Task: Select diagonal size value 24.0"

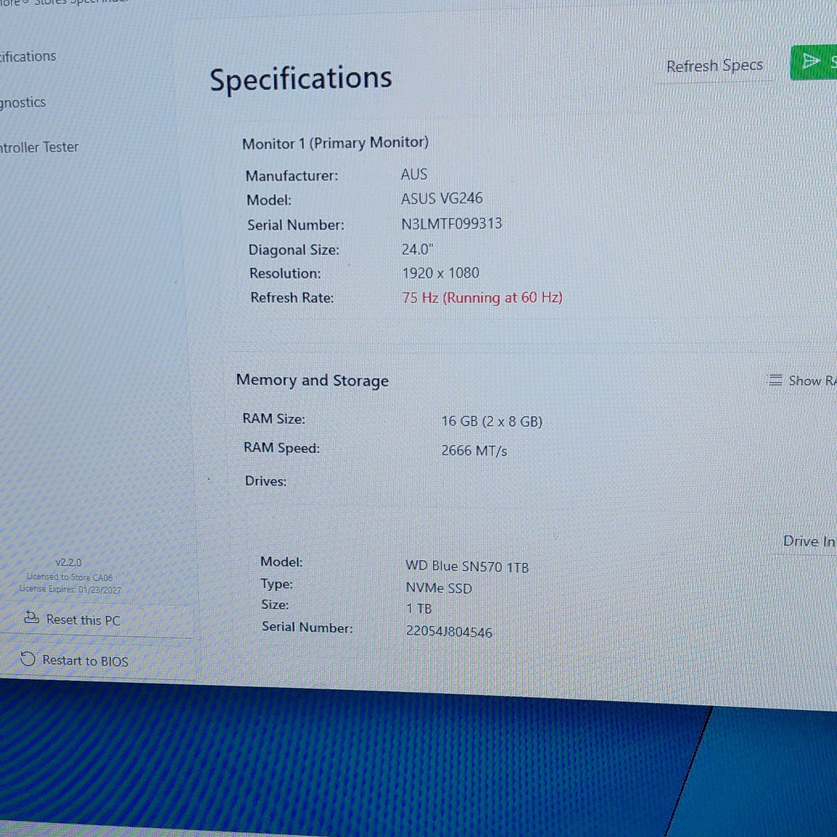Action: 417,249
